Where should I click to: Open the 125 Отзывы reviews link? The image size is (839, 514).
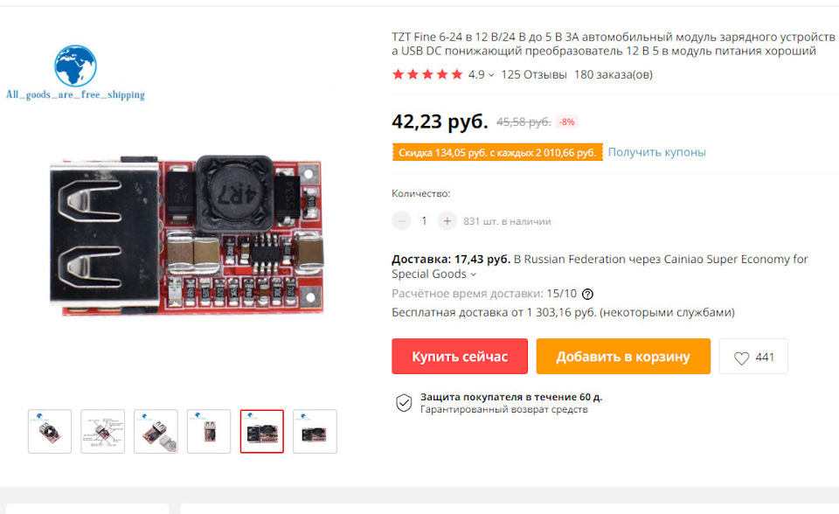[533, 74]
